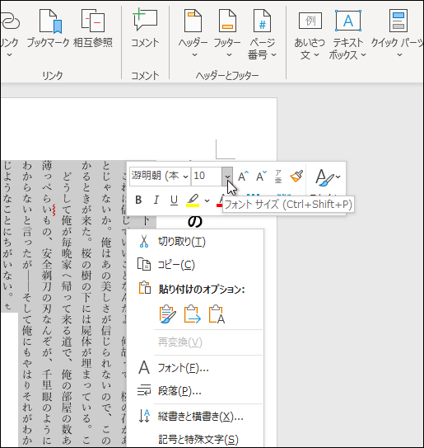Open the highlight color dropdown arrow
Screen dimensions: 424x448
tap(207, 200)
